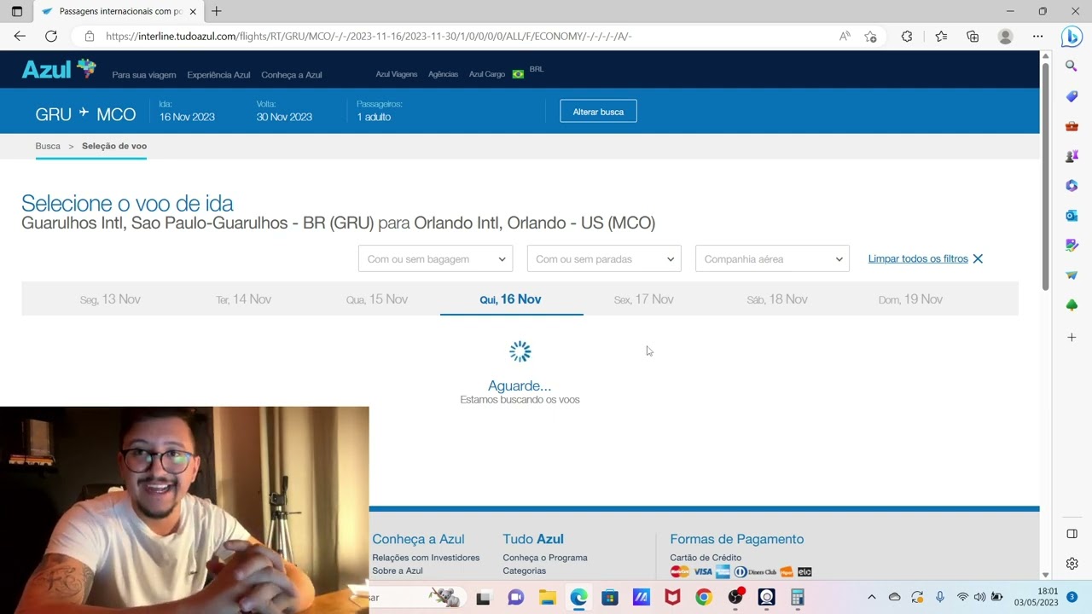This screenshot has width=1092, height=614.
Task: Select the Qua, 15 Nov date tab
Action: (377, 299)
